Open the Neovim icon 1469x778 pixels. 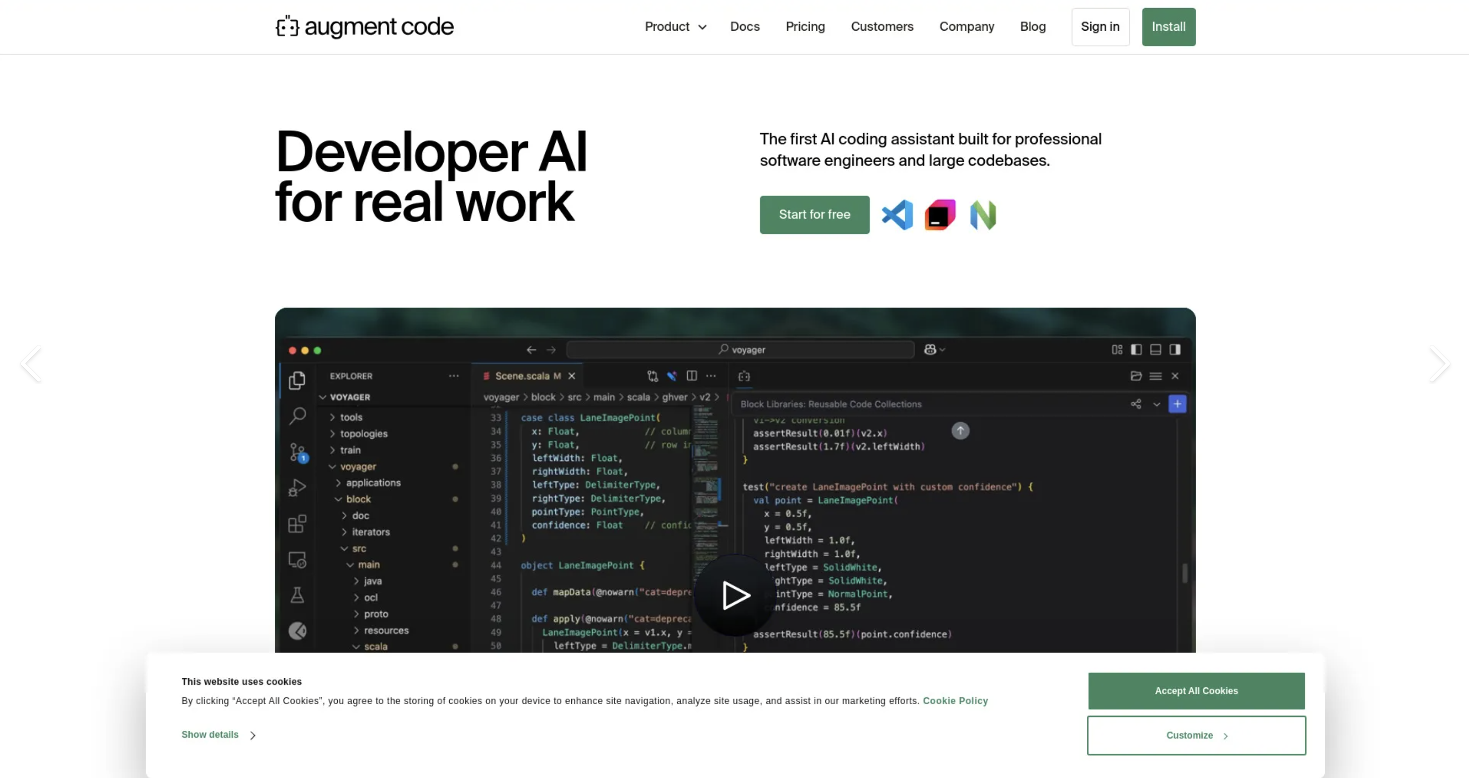[982, 215]
